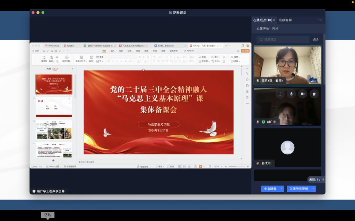Open more options for 胡广宇's video
Image resolution: width=355 pixels, height=221 pixels.
pos(280,94)
